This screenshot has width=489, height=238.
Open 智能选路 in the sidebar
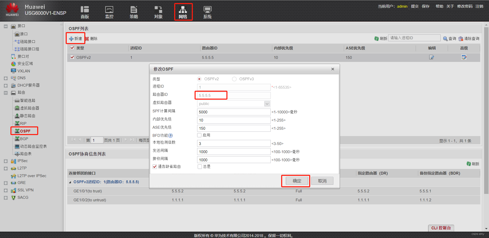pyautogui.click(x=28, y=100)
